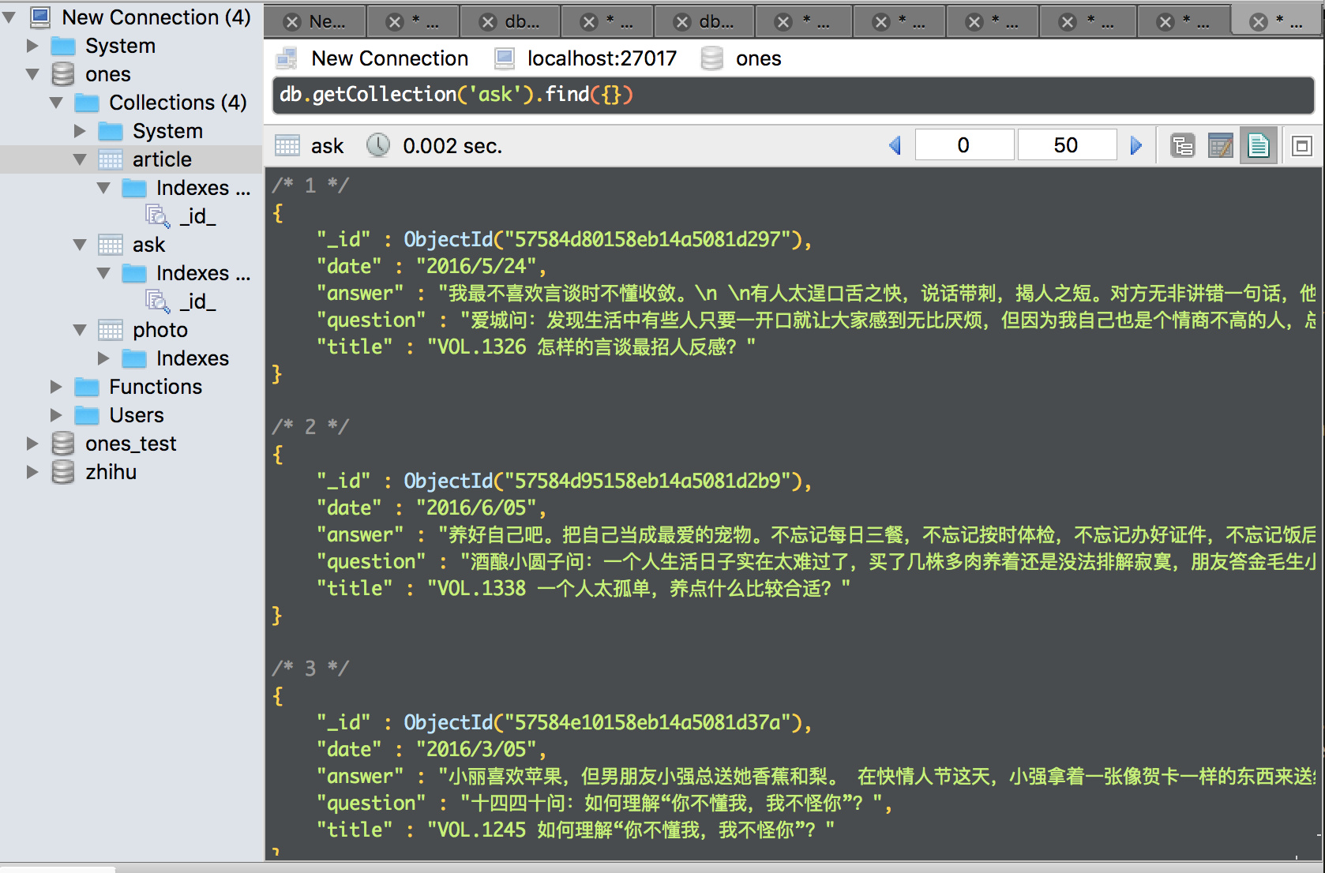Expand the System folder under New Connection
Viewport: 1325px width, 873px height.
pyautogui.click(x=32, y=46)
